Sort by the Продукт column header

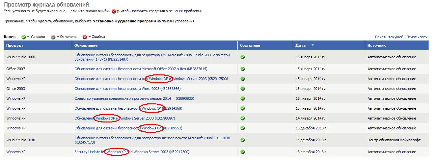click(x=15, y=45)
